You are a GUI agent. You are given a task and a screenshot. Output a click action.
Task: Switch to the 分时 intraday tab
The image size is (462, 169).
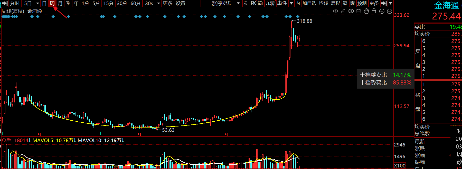15,3
